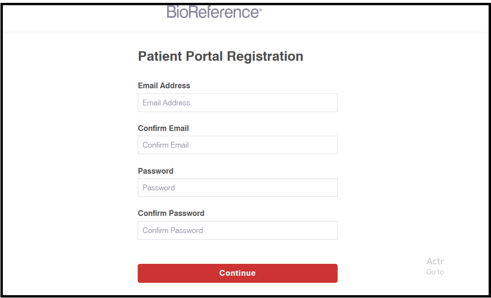
Task: Click the bold "Confirm Password" field label
Action: coord(171,214)
